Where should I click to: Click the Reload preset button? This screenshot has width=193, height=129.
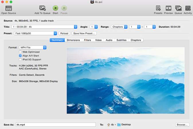(x=64, y=33)
